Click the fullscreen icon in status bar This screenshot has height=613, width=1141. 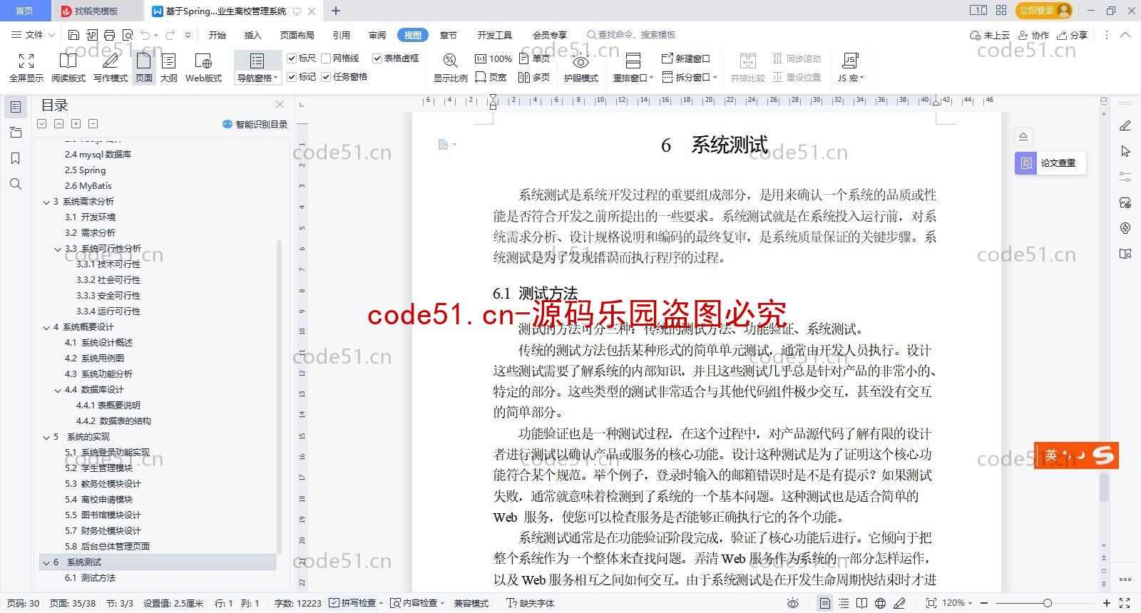[1125, 603]
